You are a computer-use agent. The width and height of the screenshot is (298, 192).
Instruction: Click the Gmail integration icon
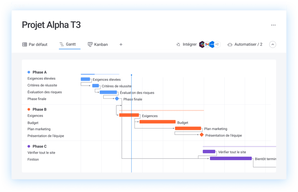(x=207, y=45)
